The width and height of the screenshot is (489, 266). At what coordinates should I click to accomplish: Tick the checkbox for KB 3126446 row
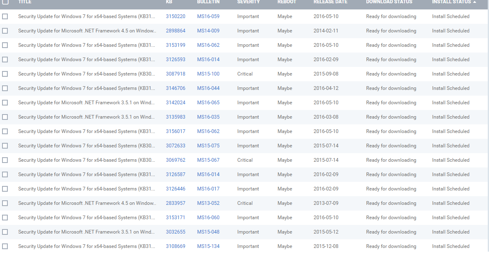(x=5, y=189)
